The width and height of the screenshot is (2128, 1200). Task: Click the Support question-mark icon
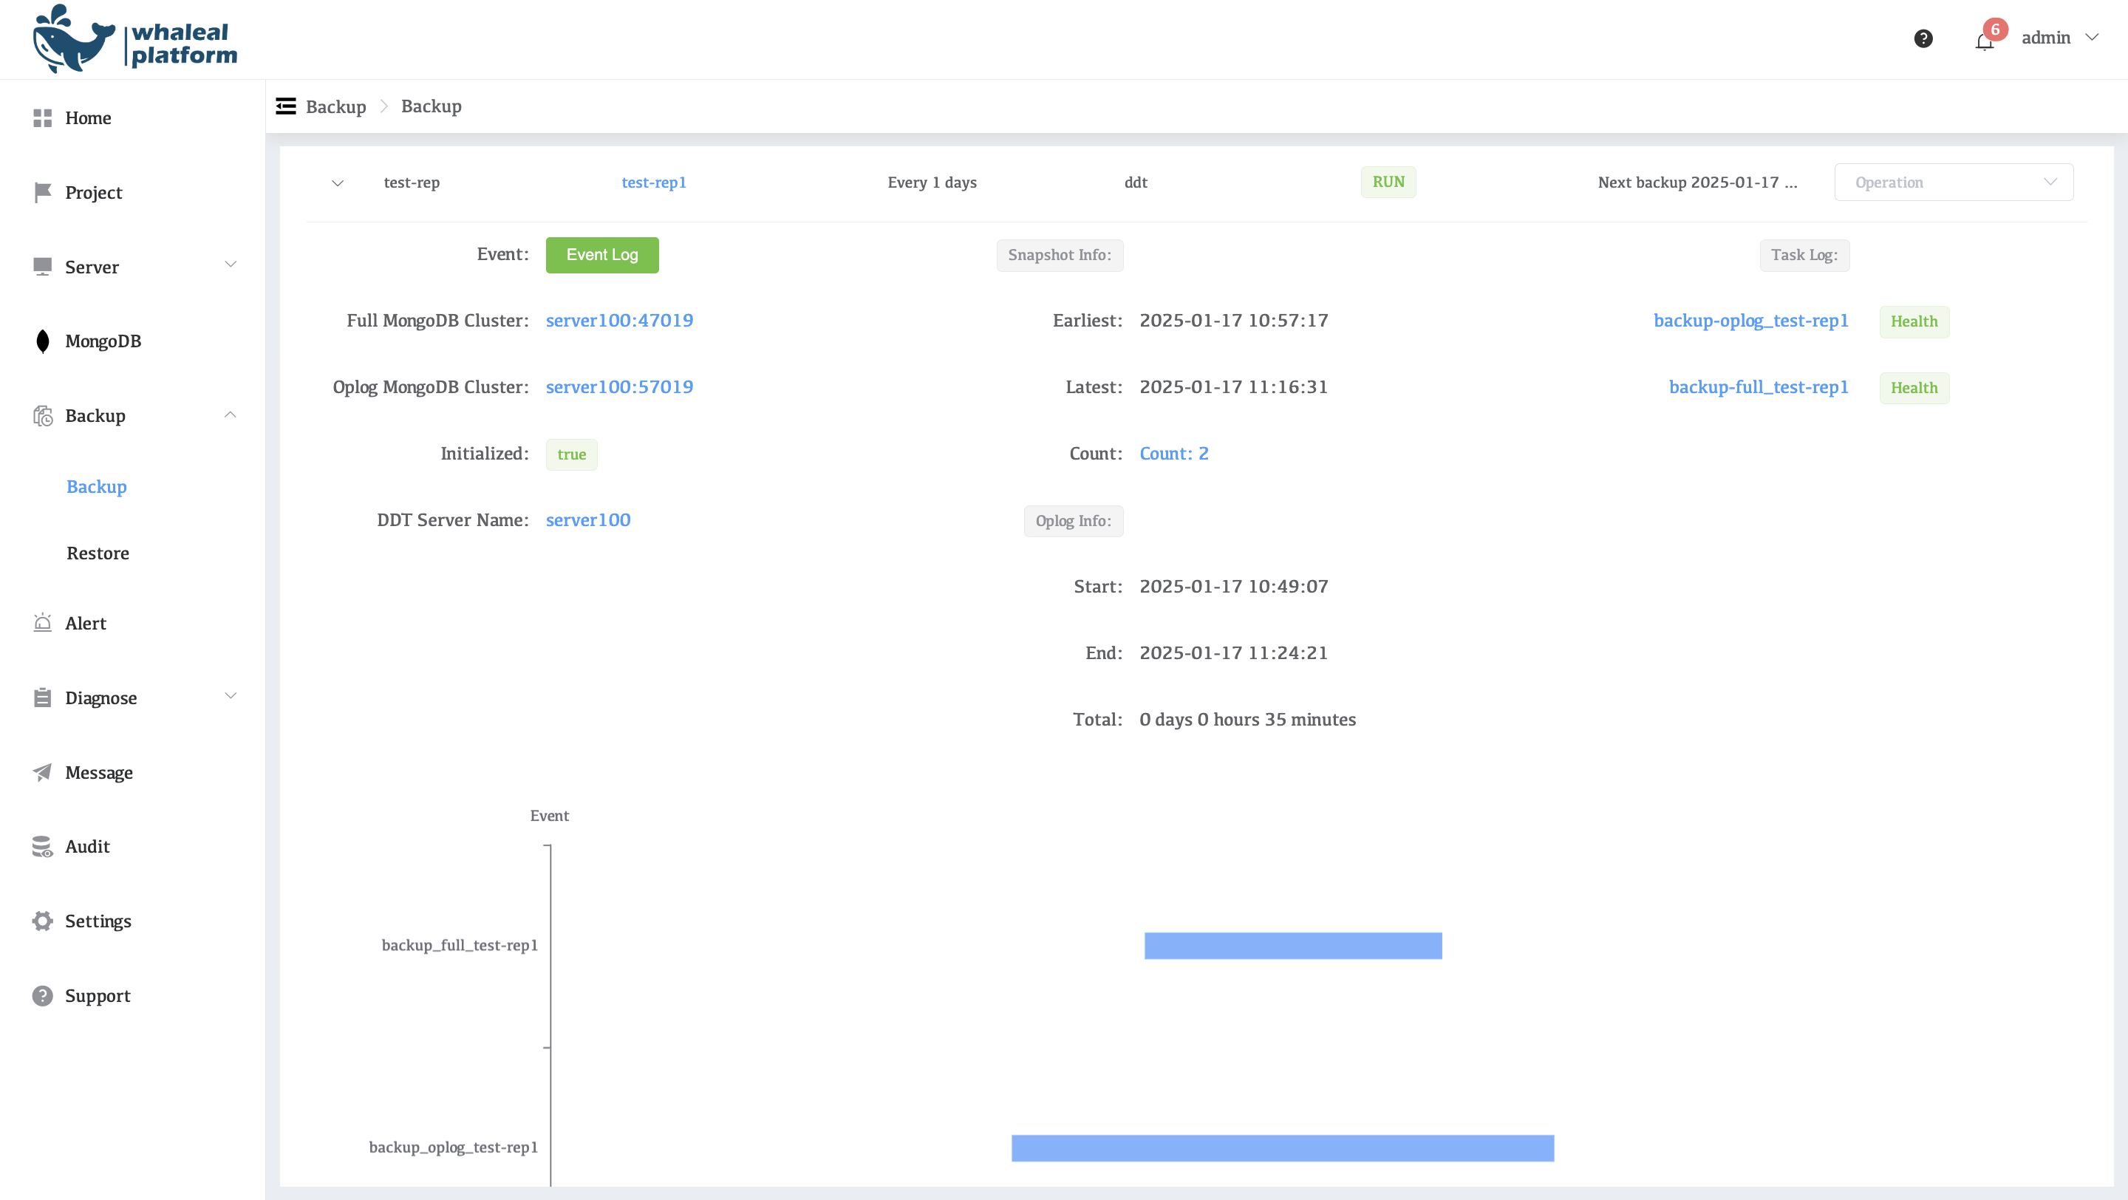tap(43, 995)
